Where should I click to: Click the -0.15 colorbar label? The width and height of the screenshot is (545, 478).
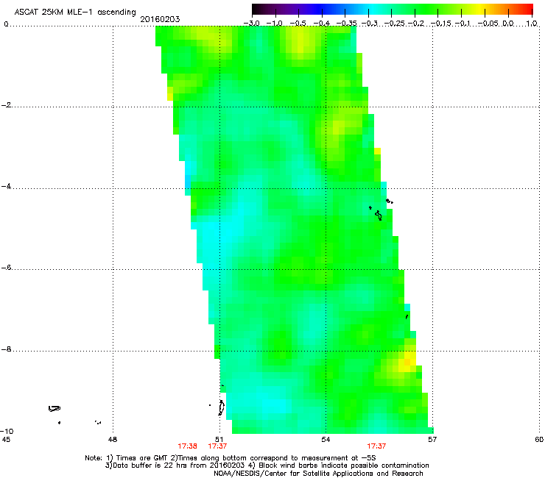point(440,24)
